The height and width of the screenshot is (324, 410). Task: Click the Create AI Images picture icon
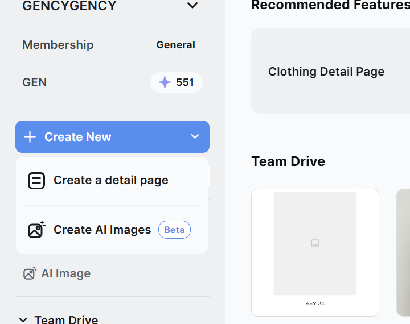click(36, 230)
